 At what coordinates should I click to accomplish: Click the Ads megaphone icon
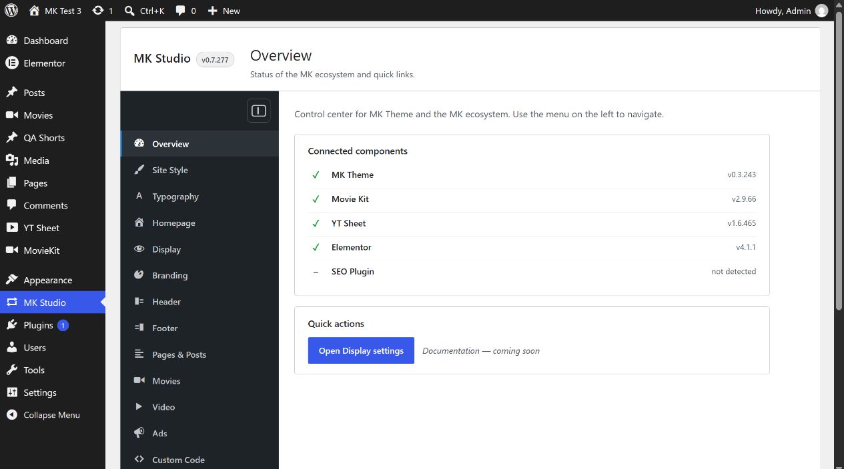139,433
